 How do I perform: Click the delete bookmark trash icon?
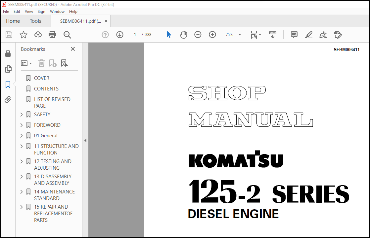41,63
